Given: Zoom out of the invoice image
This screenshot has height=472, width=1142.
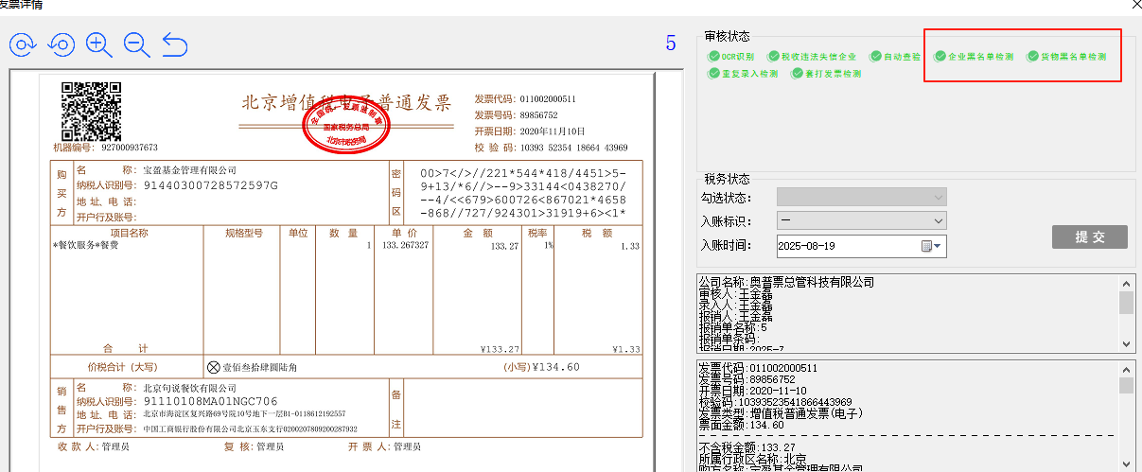Looking at the screenshot, I should [136, 44].
